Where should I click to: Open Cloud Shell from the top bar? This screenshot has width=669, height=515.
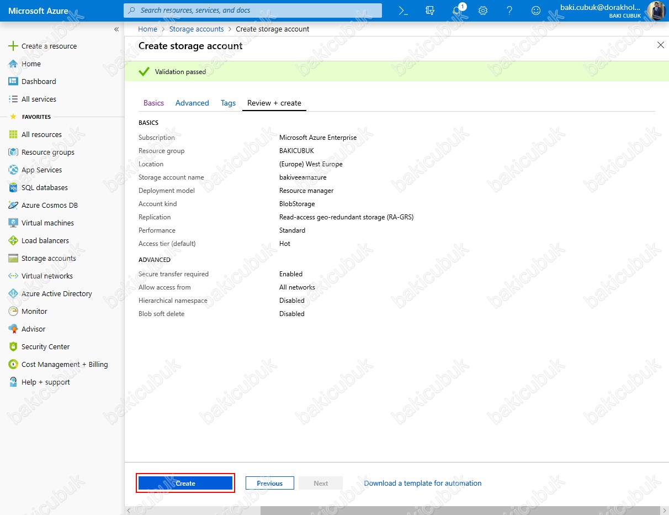[403, 10]
